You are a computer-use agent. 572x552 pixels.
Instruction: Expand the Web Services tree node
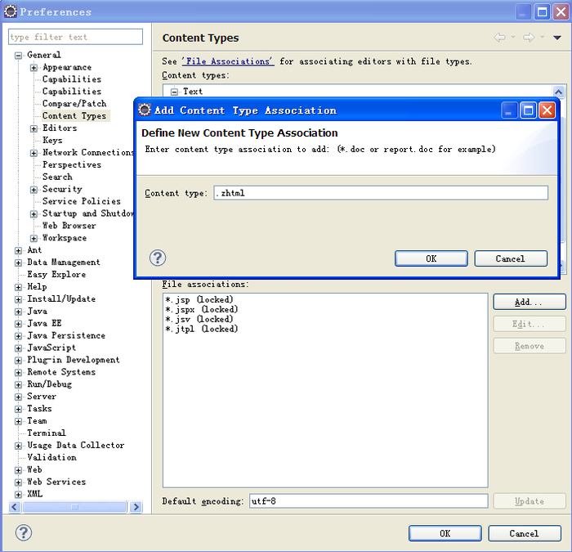tap(19, 482)
